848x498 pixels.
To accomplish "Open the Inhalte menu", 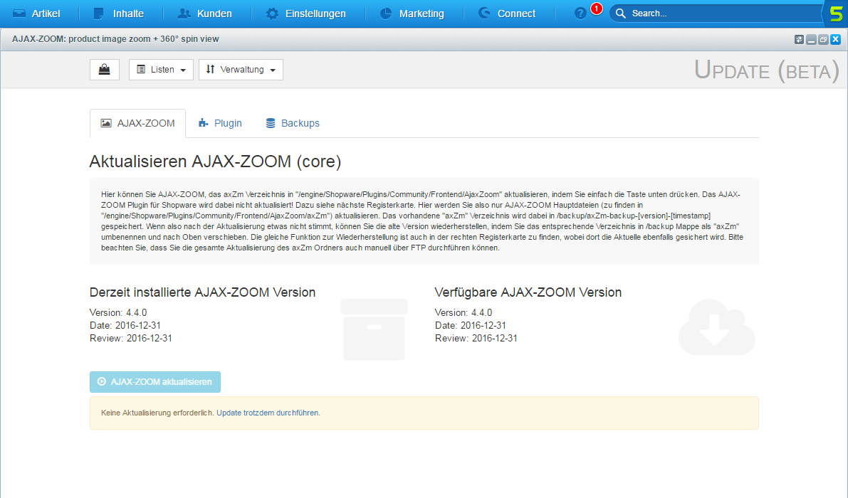I will click(x=118, y=14).
